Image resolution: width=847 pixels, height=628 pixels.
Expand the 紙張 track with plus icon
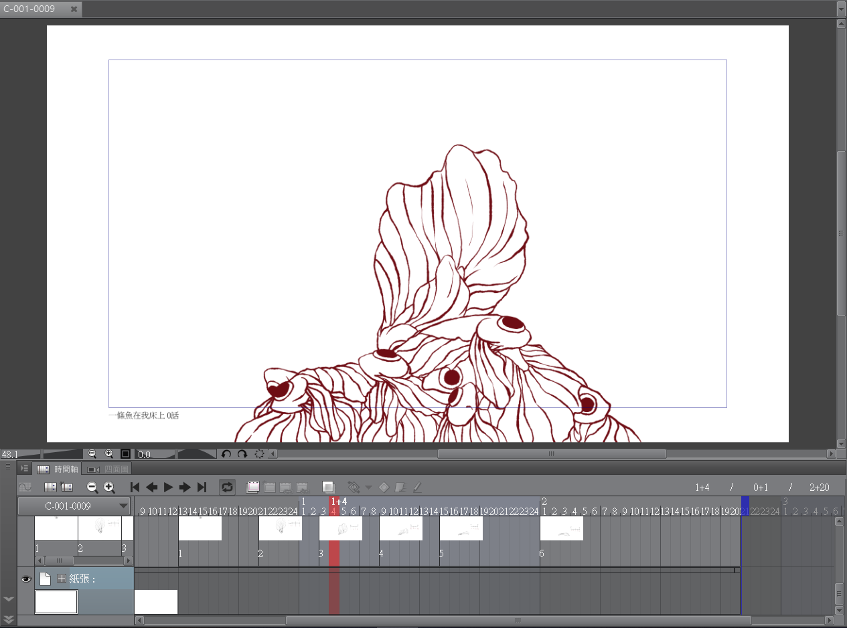coord(62,579)
